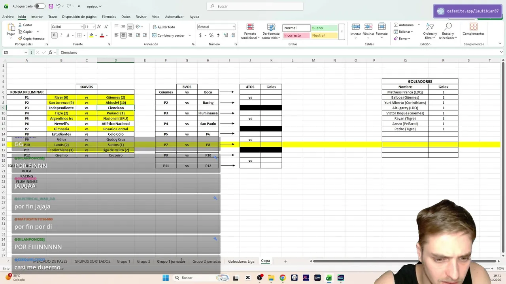506x284 pixels.
Task: Click the Cortar scissors icon
Action: (x=20, y=25)
